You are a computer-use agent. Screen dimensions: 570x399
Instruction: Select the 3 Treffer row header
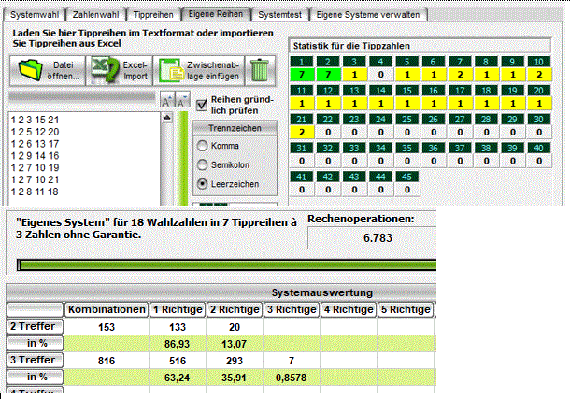(35, 360)
